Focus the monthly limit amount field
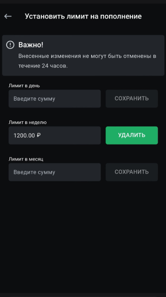The image size is (166, 297). point(55,172)
